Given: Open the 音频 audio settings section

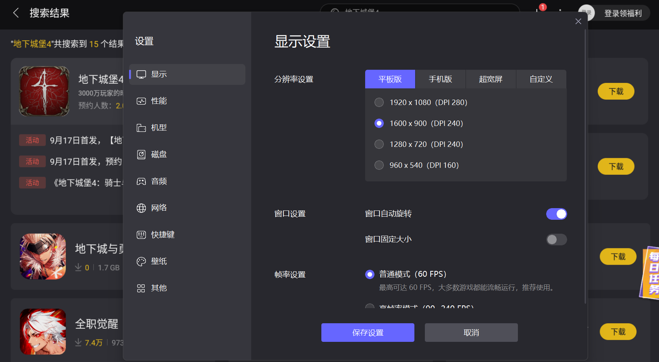Looking at the screenshot, I should (x=187, y=181).
